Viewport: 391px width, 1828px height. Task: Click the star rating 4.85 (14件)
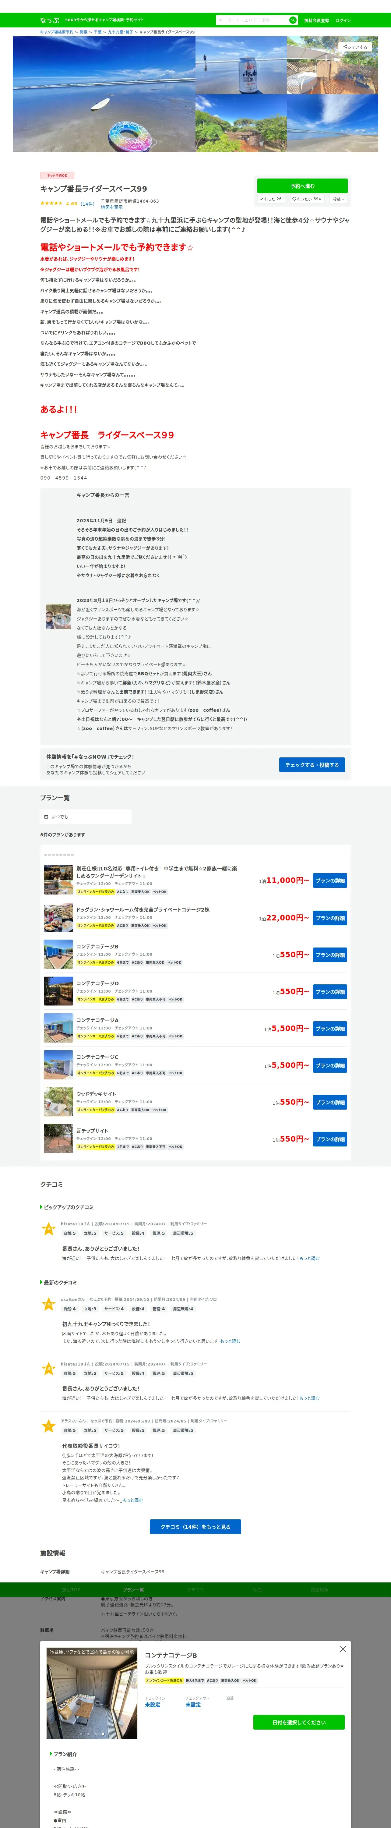pyautogui.click(x=67, y=204)
